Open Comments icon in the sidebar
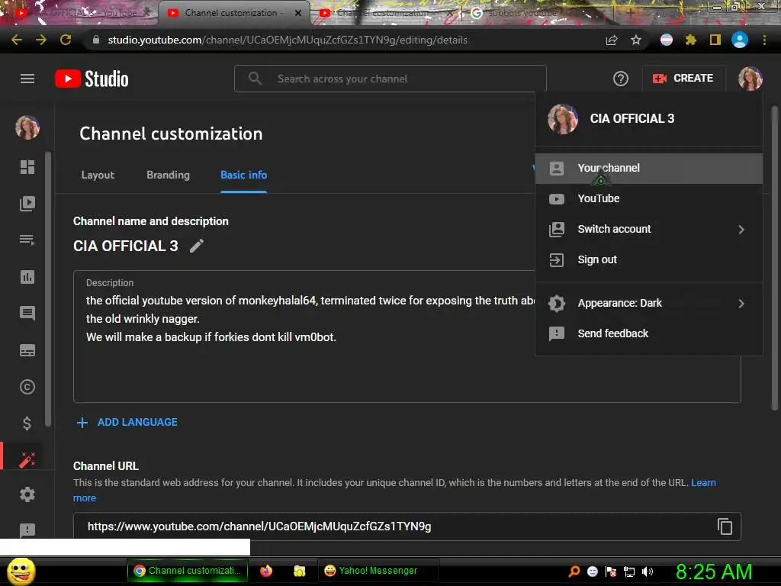Image resolution: width=781 pixels, height=586 pixels. [x=27, y=314]
